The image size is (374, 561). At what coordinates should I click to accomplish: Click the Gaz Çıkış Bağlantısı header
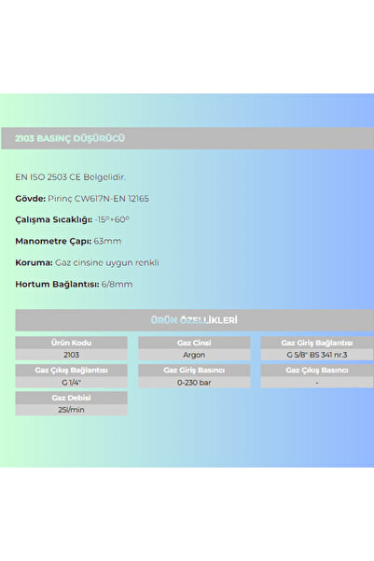pyautogui.click(x=71, y=370)
